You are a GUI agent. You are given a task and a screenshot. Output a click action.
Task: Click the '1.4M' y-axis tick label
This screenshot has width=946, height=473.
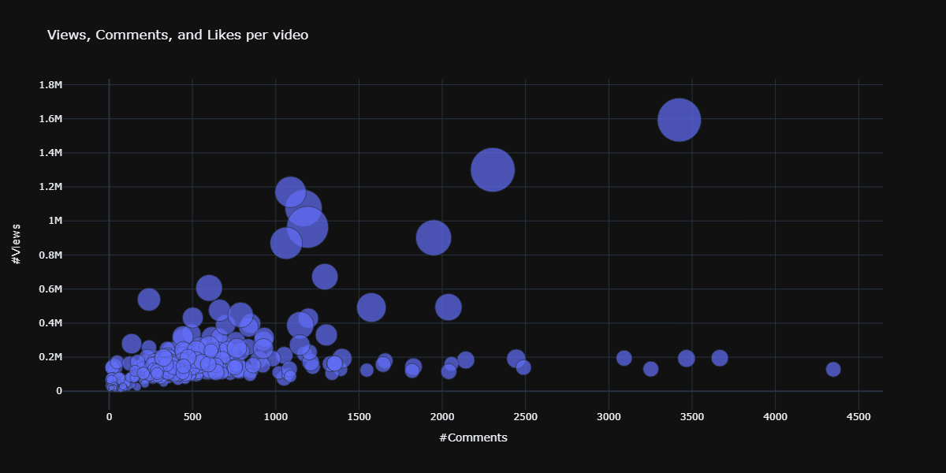click(x=50, y=153)
